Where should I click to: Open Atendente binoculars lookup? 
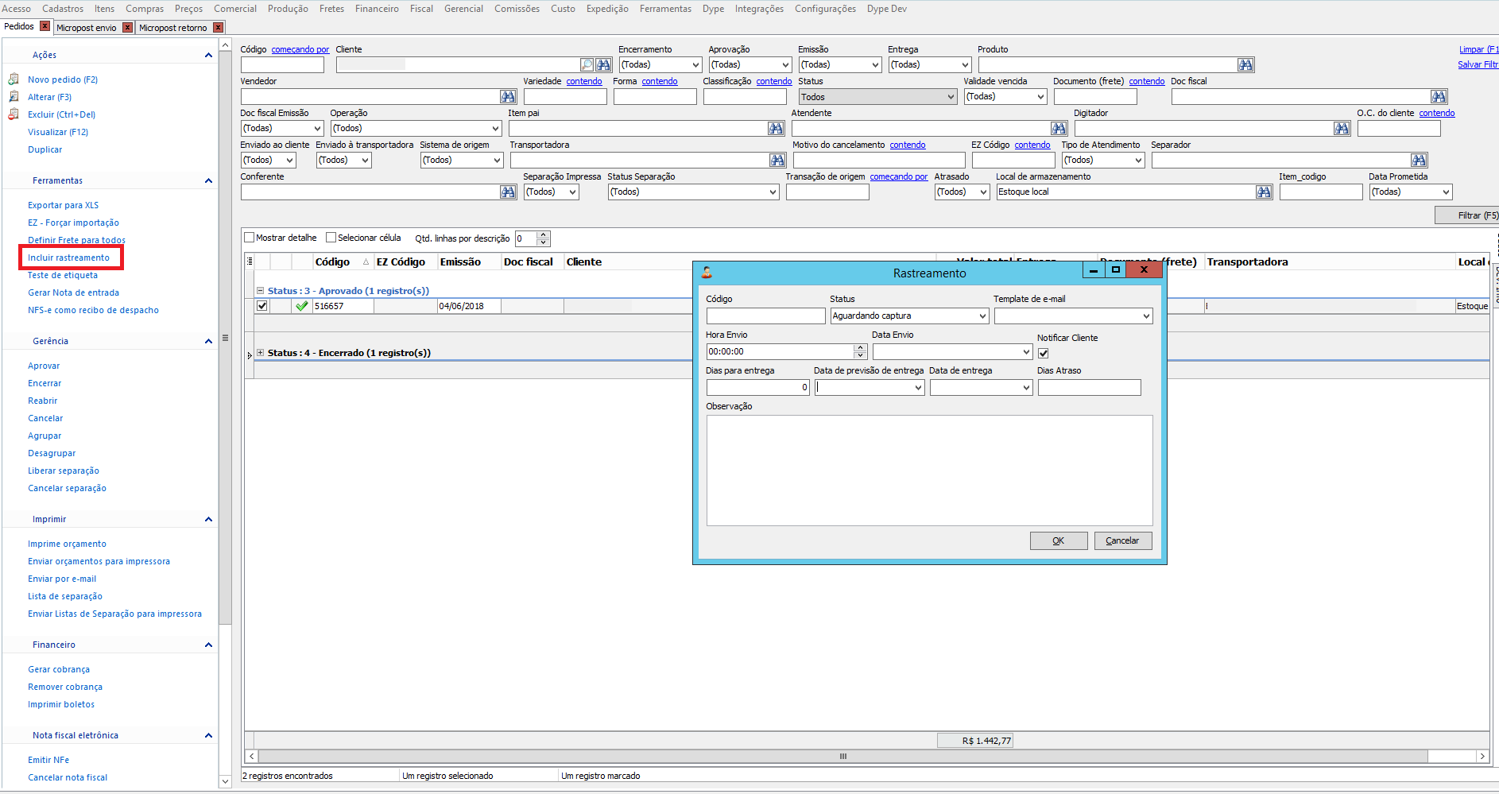pyautogui.click(x=1059, y=129)
